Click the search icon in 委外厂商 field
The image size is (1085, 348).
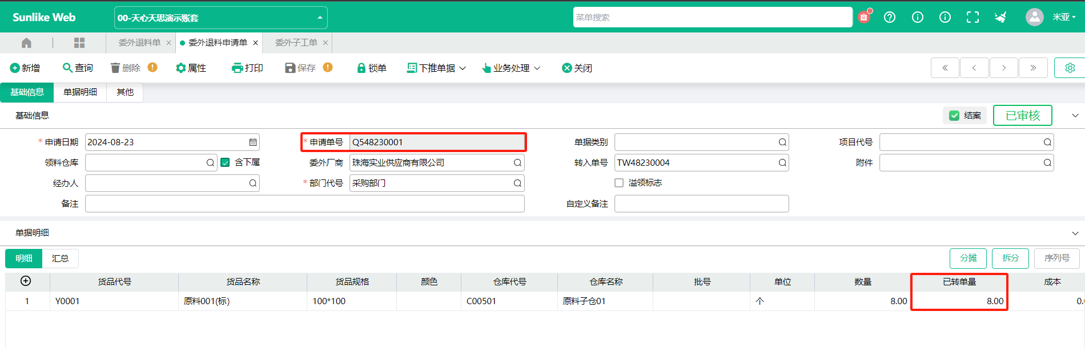pyautogui.click(x=517, y=163)
